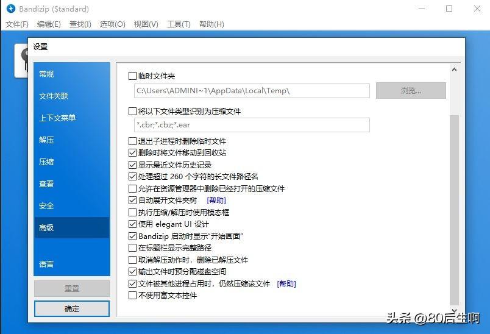
Task: Minimize the Bandizip window
Action: 422,9
